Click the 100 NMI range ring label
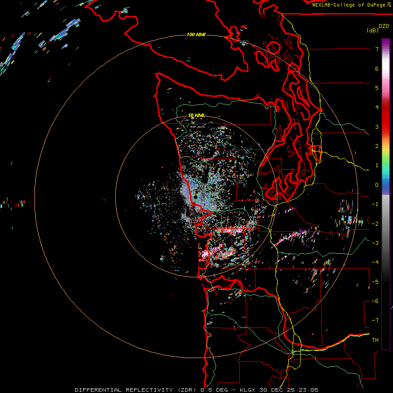Screen dimensions: 393x393 point(196,34)
